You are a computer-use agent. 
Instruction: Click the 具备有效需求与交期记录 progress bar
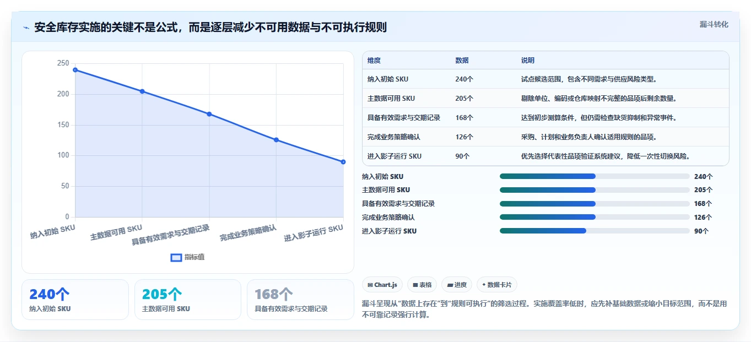coord(595,204)
